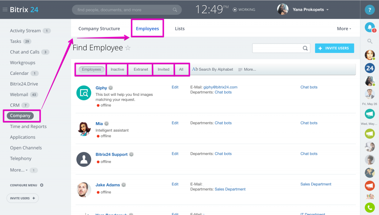Switch to Employees tab
Viewport: 379px width, 215px height.
147,28
